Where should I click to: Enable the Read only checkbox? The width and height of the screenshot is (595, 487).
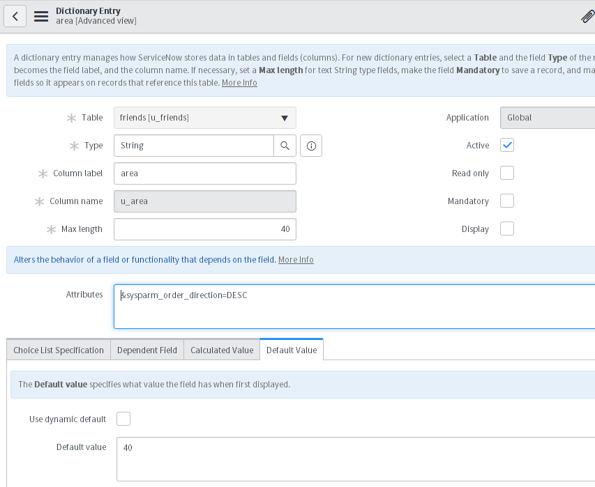507,173
